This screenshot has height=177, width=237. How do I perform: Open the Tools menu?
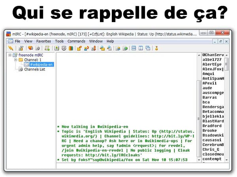click(x=59, y=41)
